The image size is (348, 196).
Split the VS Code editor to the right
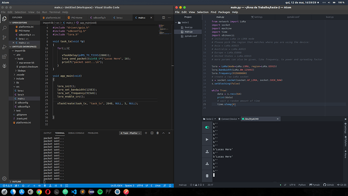[163, 18]
